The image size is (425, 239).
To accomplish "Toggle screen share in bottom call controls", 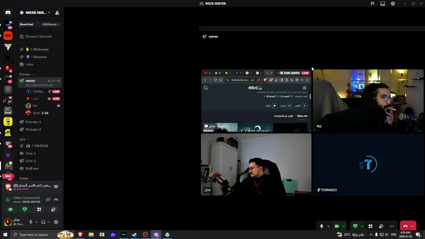I will [x=355, y=226].
